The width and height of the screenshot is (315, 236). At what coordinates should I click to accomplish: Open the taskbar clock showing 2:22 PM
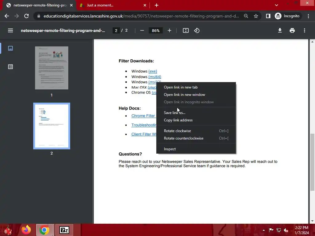tap(302, 230)
